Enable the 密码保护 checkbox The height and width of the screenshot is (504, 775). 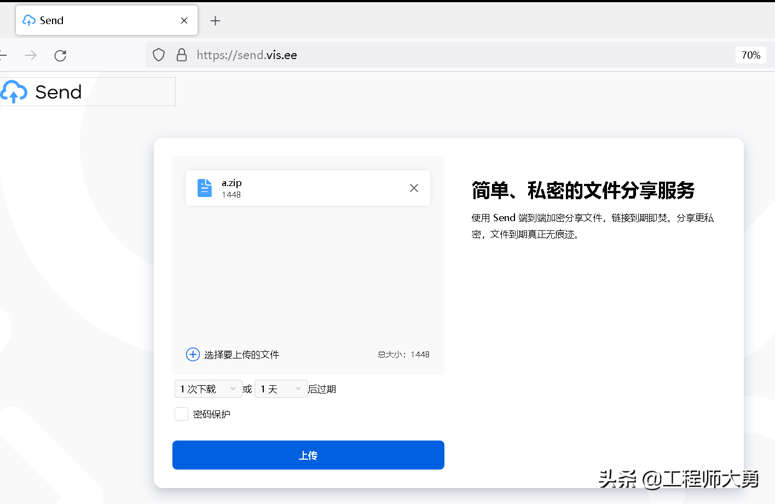click(181, 414)
